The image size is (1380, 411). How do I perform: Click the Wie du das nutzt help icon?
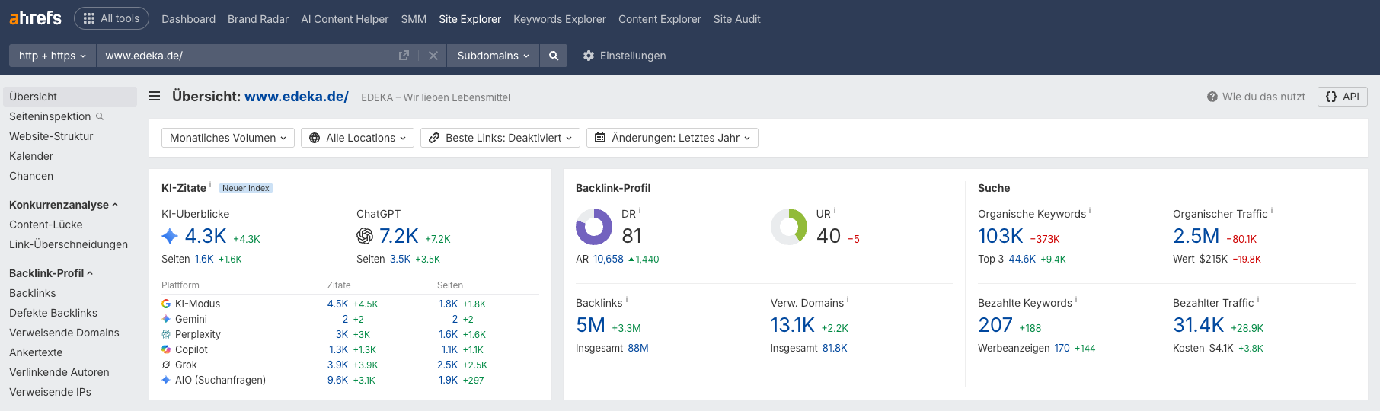point(1212,97)
